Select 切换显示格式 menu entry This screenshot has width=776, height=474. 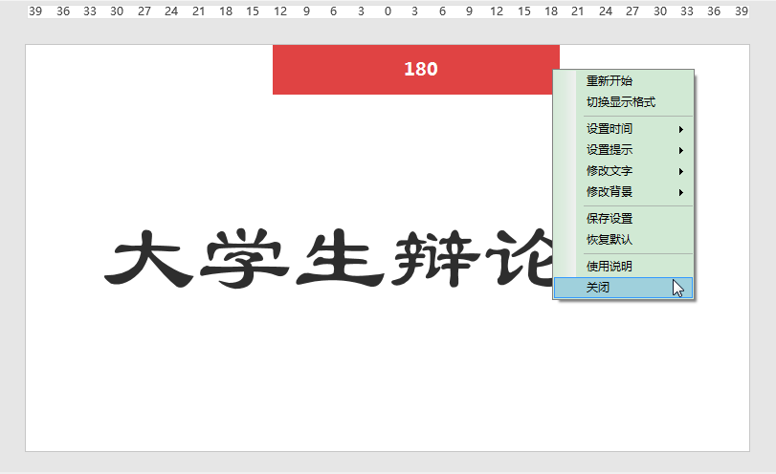pos(623,102)
